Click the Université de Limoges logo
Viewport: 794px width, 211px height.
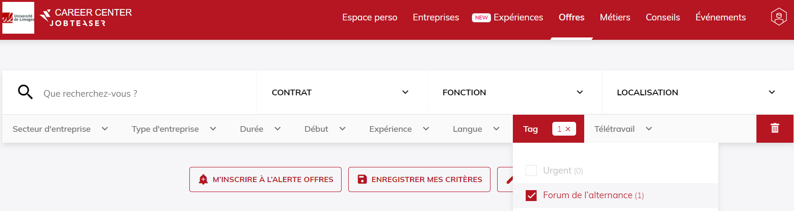click(18, 18)
